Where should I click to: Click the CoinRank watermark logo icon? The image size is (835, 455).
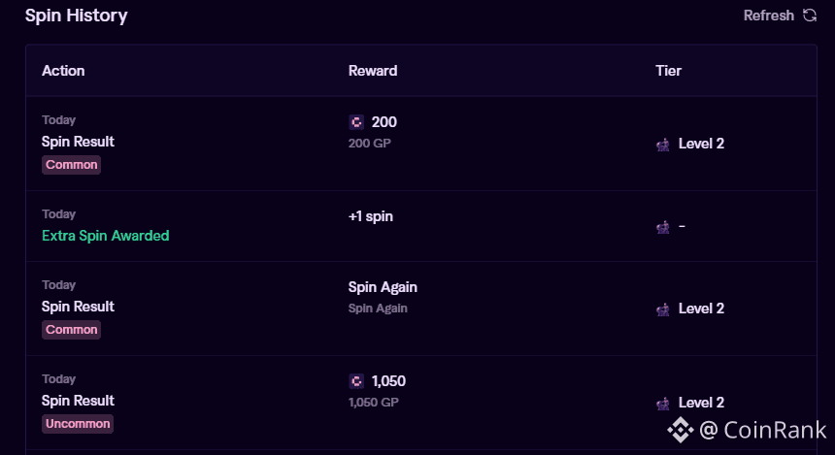point(680,428)
